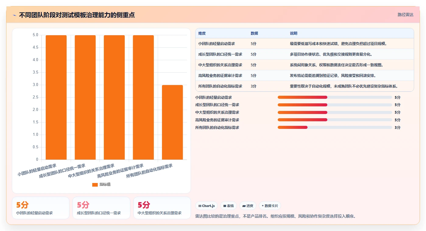Click the 表格 tag chip

pyautogui.click(x=228, y=206)
